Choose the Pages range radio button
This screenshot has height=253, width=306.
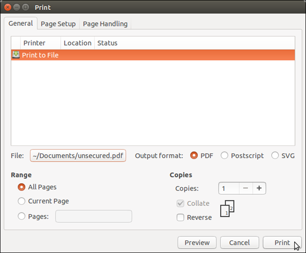22,216
